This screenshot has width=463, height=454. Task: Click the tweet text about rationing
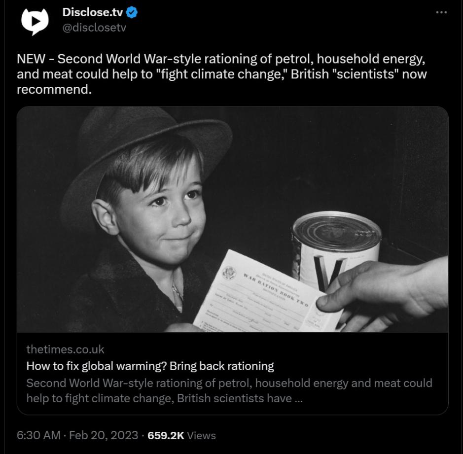(x=222, y=74)
